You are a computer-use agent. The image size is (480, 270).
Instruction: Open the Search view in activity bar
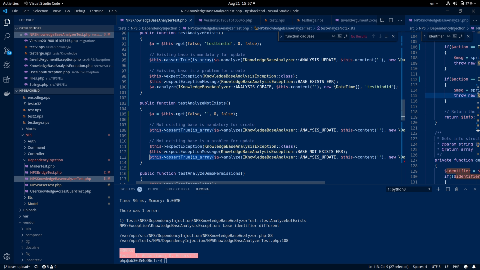pyautogui.click(x=7, y=36)
